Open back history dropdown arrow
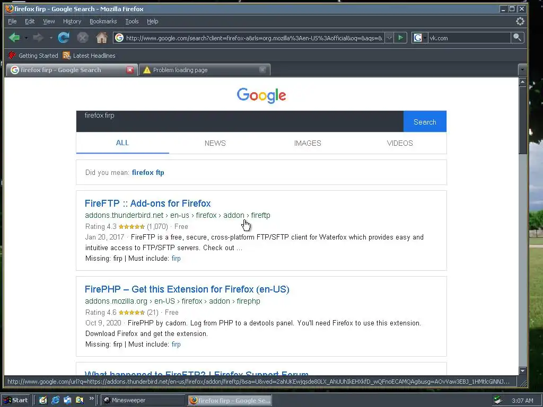Screen dimensions: 543x407 point(26,38)
